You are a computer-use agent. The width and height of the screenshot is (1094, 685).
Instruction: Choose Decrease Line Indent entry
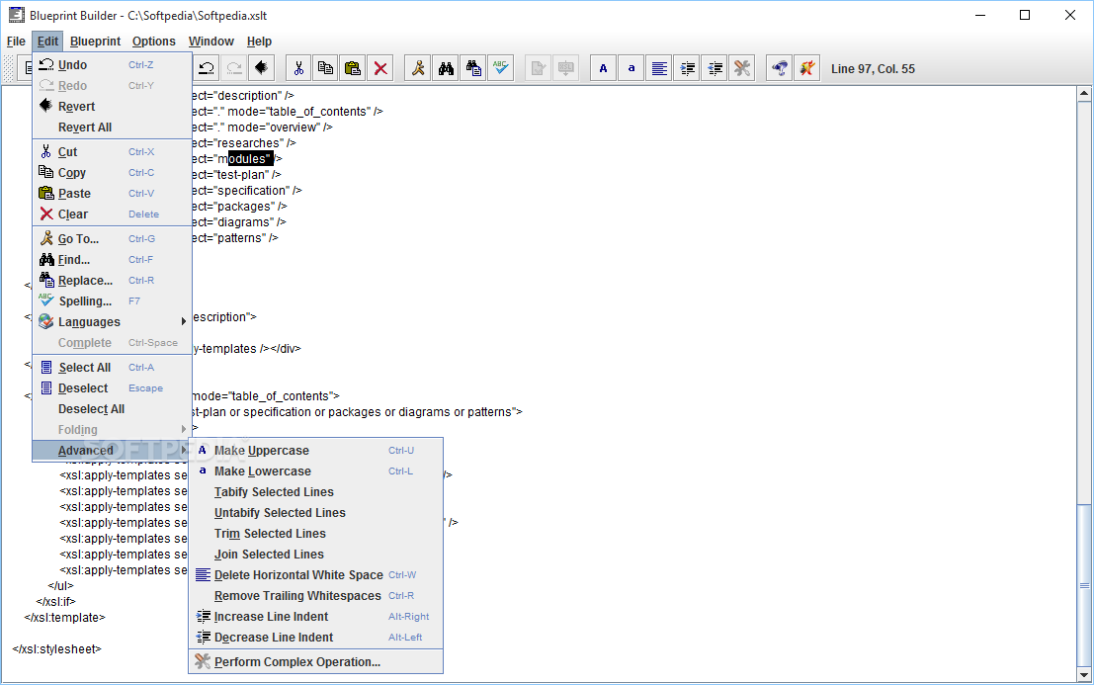[x=315, y=638]
